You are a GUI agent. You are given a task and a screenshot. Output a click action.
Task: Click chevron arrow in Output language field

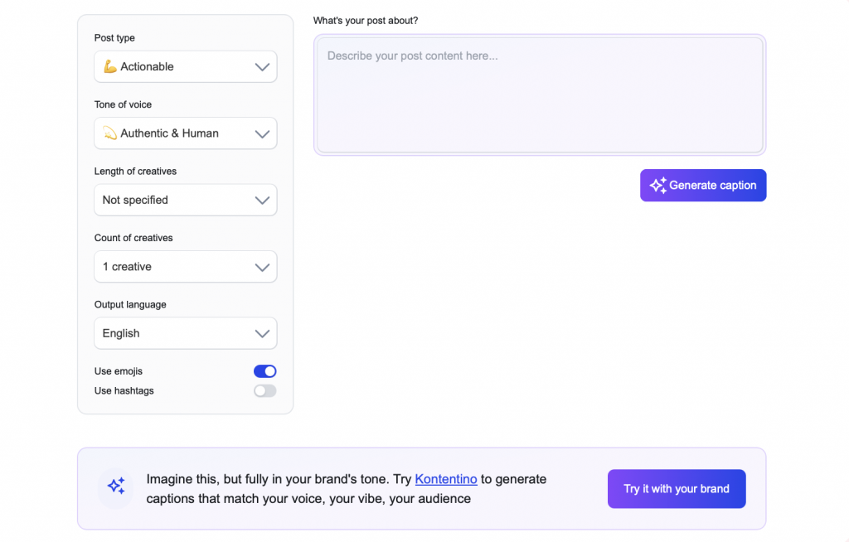pyautogui.click(x=262, y=334)
